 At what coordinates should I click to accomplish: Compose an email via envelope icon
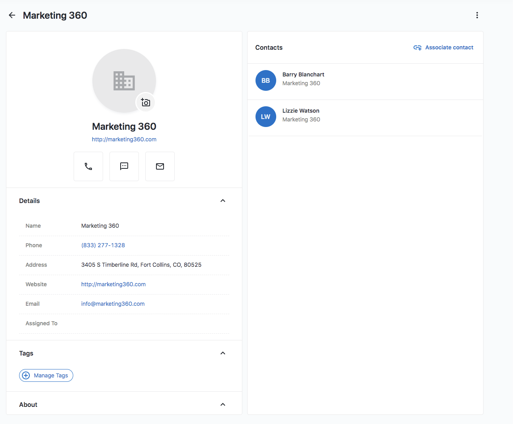click(x=160, y=166)
